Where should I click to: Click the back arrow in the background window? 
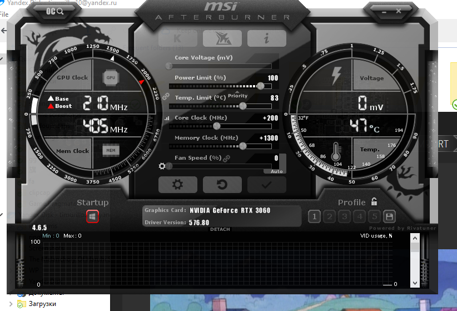click(3, 31)
